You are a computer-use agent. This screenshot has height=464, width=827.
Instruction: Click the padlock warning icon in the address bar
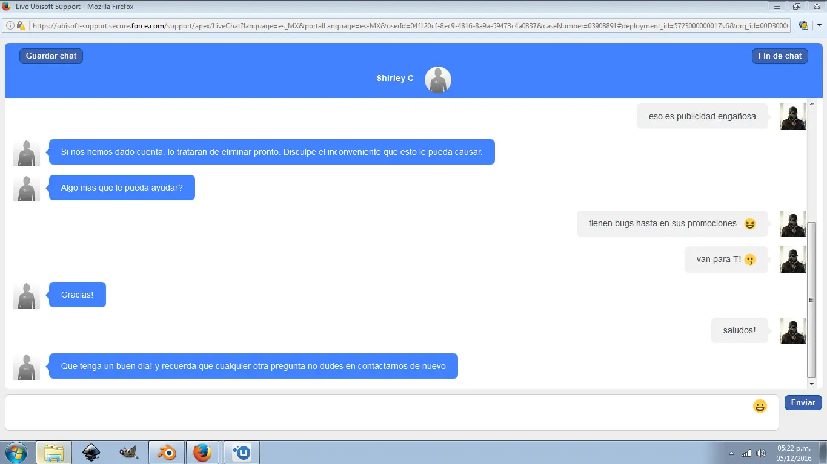21,26
